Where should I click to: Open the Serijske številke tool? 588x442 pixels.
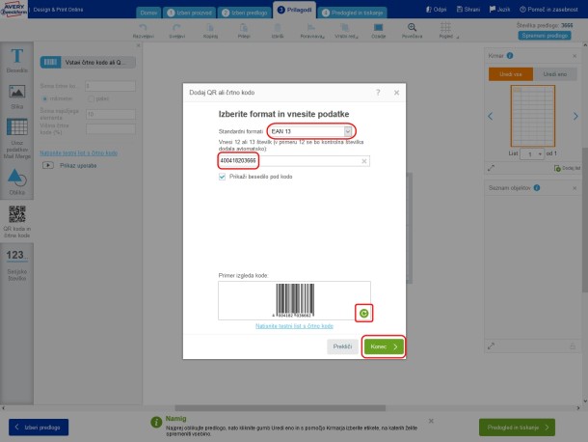point(16,262)
